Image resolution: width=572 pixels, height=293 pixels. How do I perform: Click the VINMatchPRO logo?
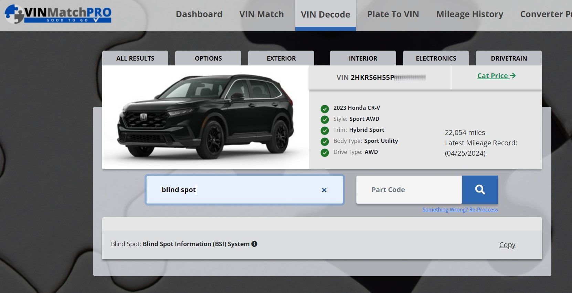pos(58,14)
